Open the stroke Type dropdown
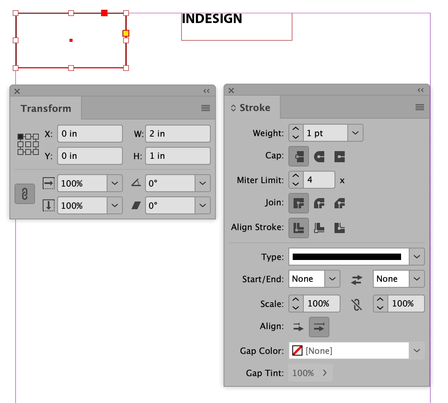448x403 pixels. 417,257
